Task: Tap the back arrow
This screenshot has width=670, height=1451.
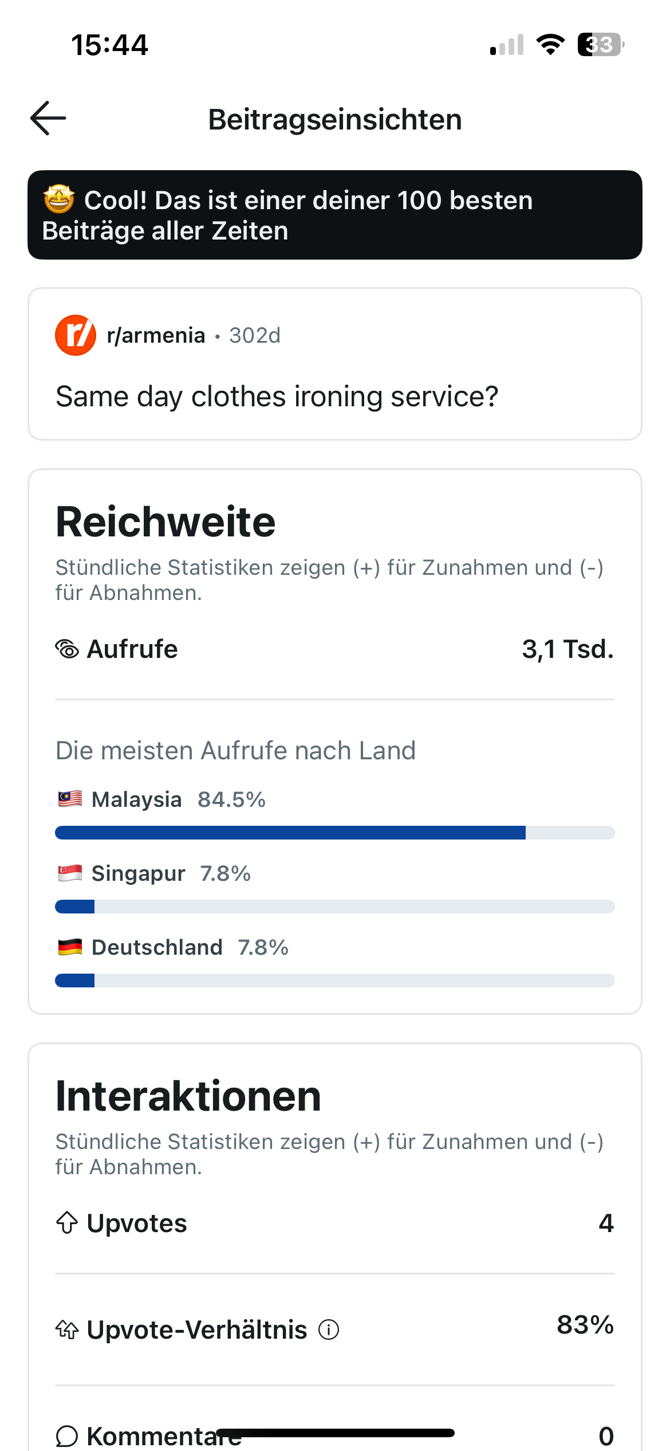Action: click(x=48, y=119)
